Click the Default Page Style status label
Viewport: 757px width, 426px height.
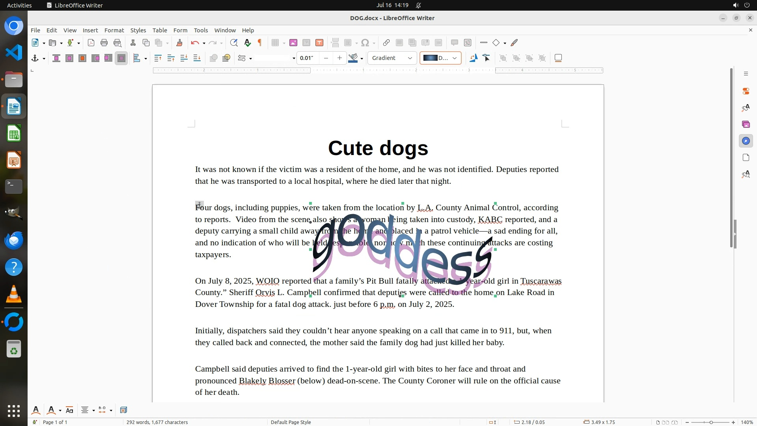[x=291, y=422]
